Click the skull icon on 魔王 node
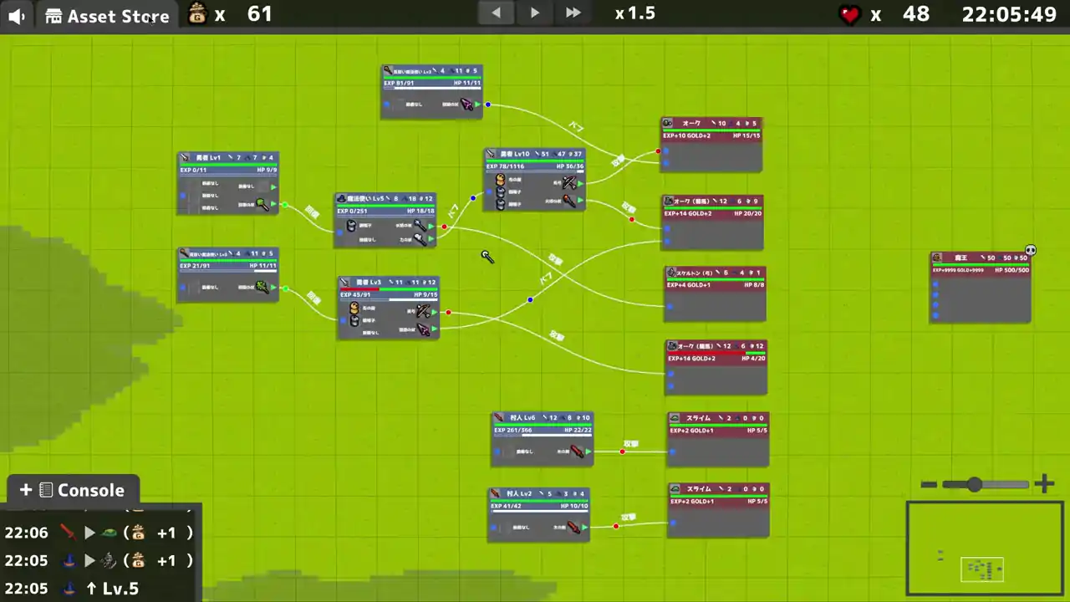Screen dimensions: 1070x602 [x=1031, y=250]
